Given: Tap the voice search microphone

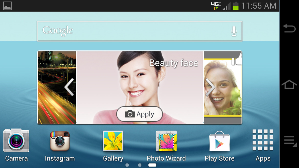Looking at the screenshot, I should 234,31.
